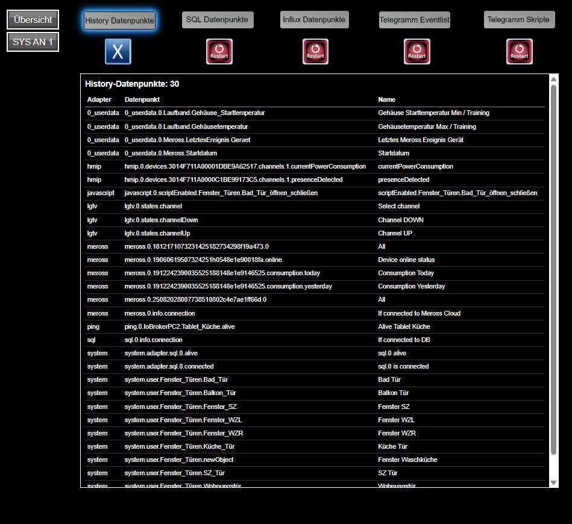Click the name Device online status

click(x=406, y=260)
